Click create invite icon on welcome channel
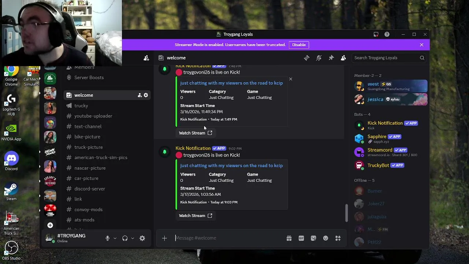This screenshot has height=264, width=469. pyautogui.click(x=140, y=95)
